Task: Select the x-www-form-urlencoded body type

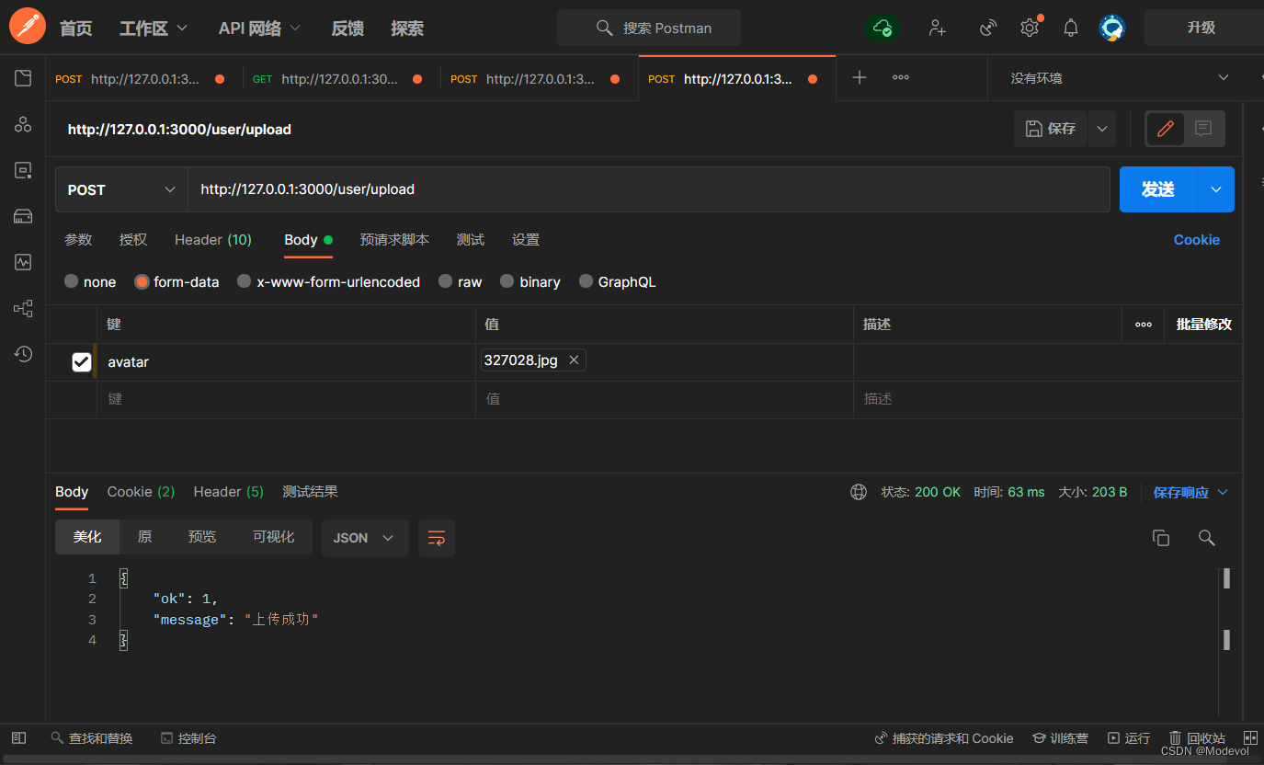Action: point(244,281)
